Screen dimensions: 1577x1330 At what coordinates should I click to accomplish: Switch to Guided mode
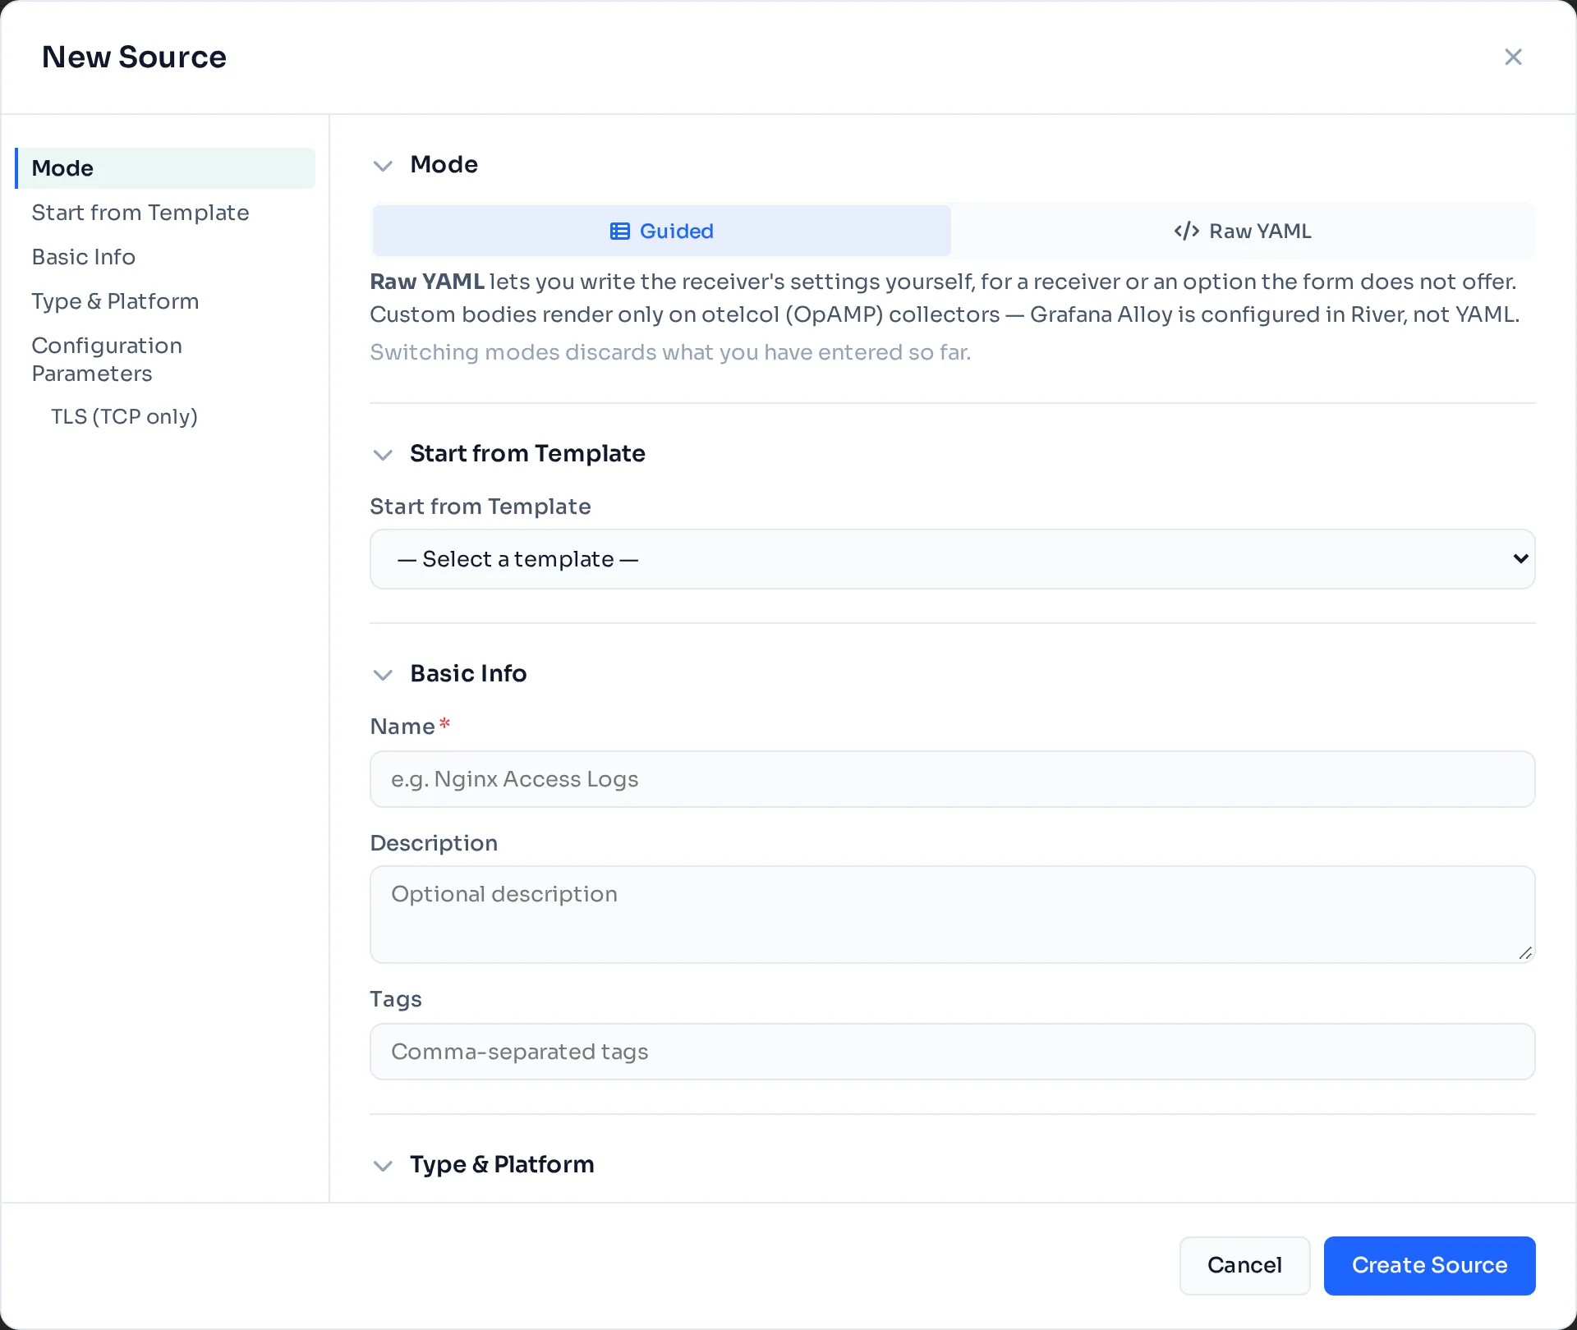point(662,231)
